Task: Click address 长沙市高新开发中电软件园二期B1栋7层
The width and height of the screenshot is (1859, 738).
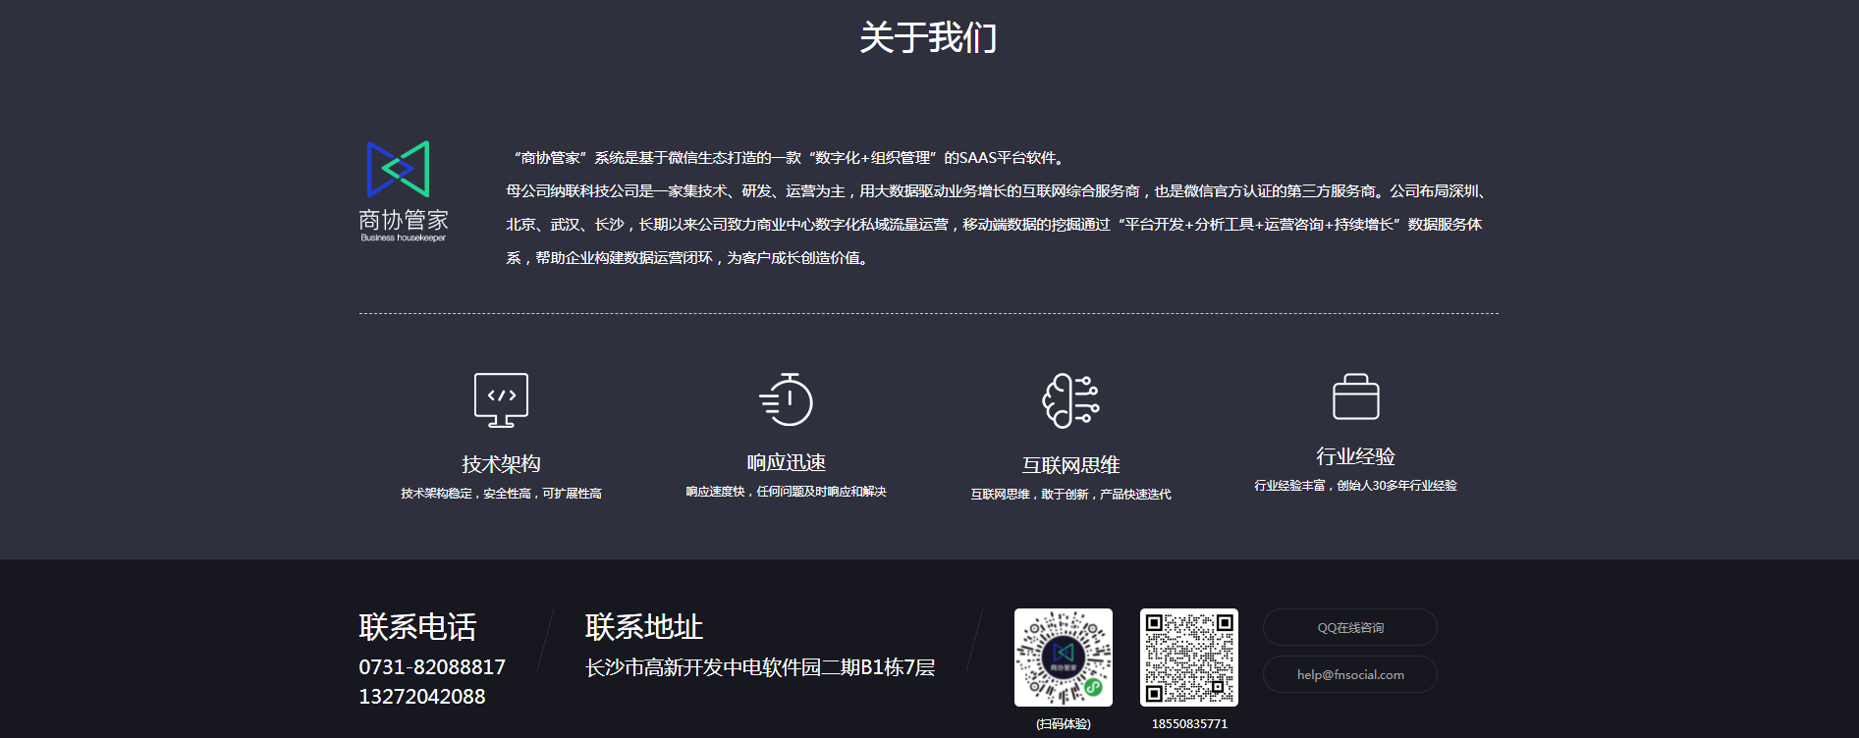Action: pyautogui.click(x=760, y=667)
